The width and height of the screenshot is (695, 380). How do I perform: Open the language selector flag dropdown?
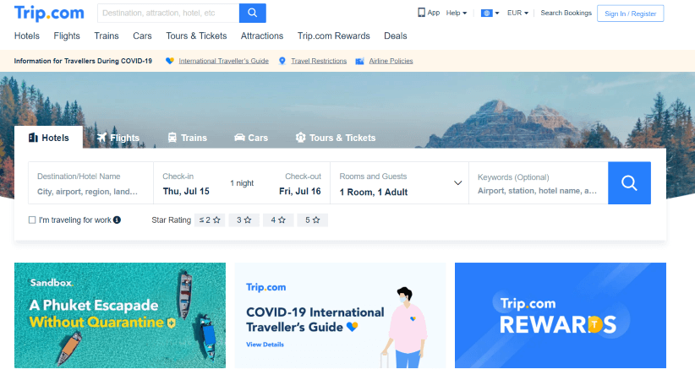coord(490,14)
